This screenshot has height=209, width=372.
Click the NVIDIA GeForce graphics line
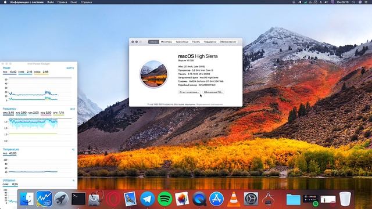[x=201, y=81]
